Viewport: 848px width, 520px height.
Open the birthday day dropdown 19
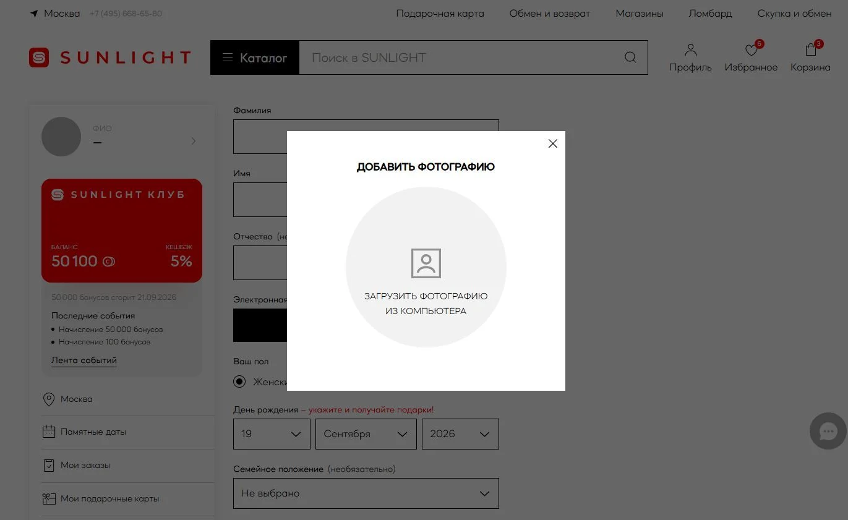tap(272, 434)
